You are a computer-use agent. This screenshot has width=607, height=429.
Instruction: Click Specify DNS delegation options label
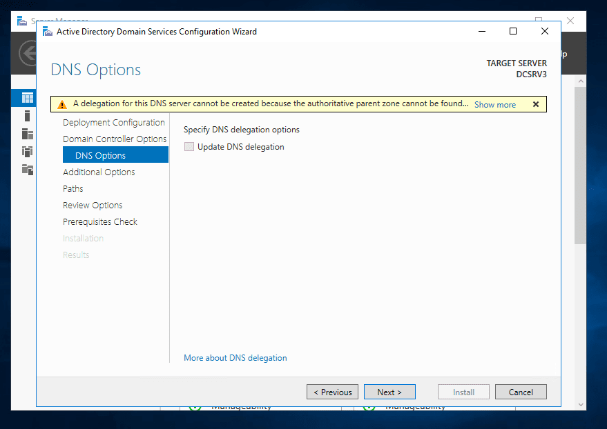coord(242,130)
